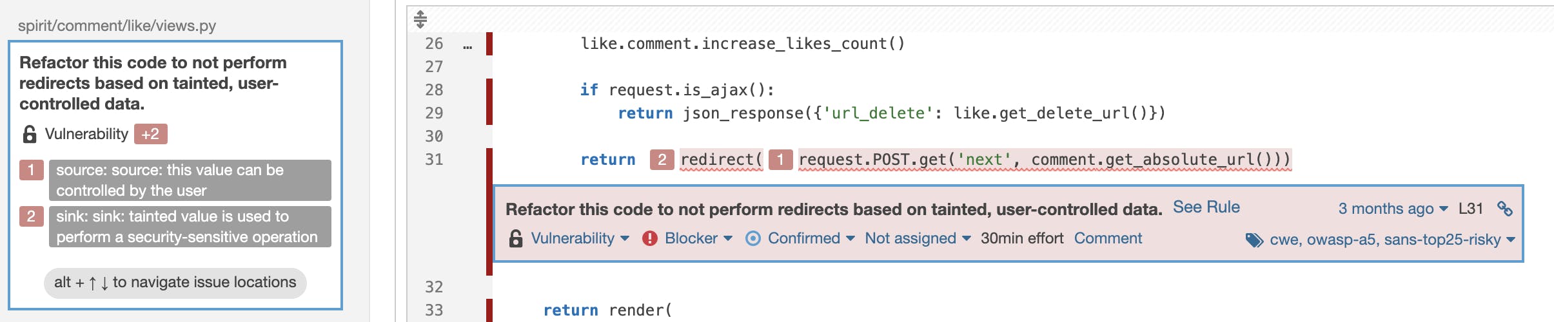Click the lock icon in issue box

(x=516, y=238)
